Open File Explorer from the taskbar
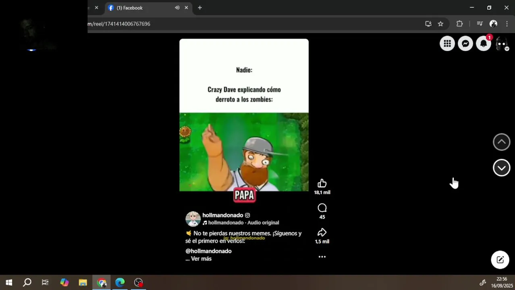The image size is (515, 290). tap(83, 282)
